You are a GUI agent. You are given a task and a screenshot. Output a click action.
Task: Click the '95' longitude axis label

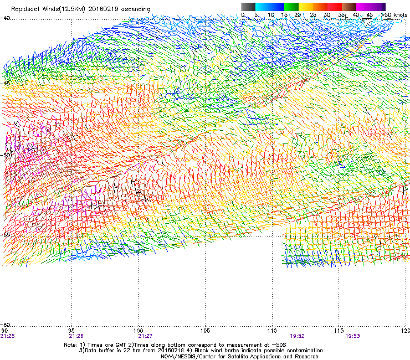tap(71, 331)
